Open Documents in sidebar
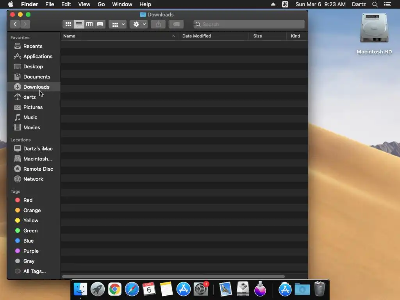The width and height of the screenshot is (400, 300). point(34,77)
